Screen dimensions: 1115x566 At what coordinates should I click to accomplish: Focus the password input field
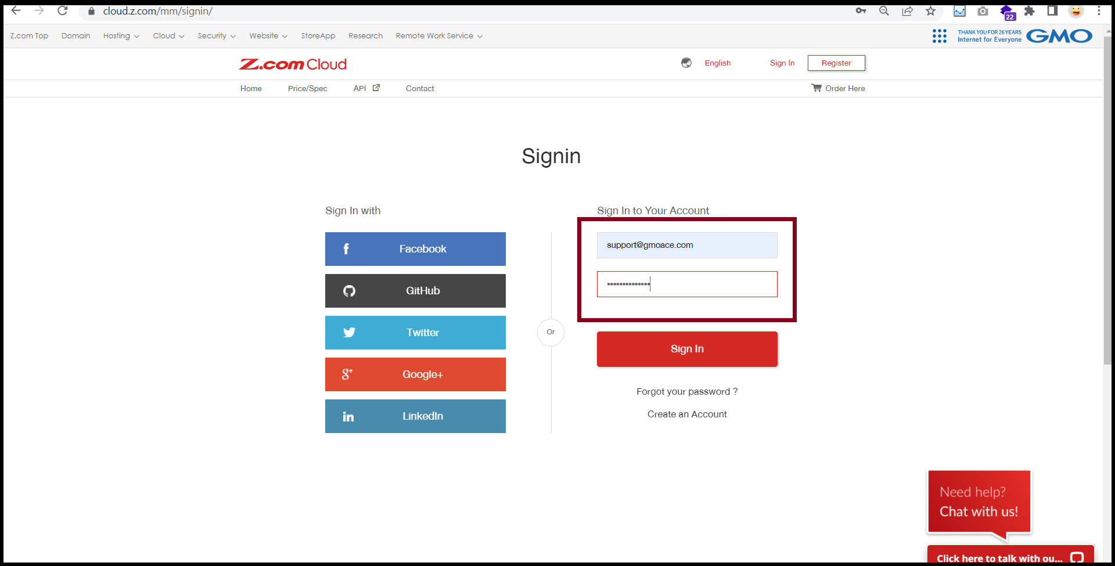(x=687, y=284)
